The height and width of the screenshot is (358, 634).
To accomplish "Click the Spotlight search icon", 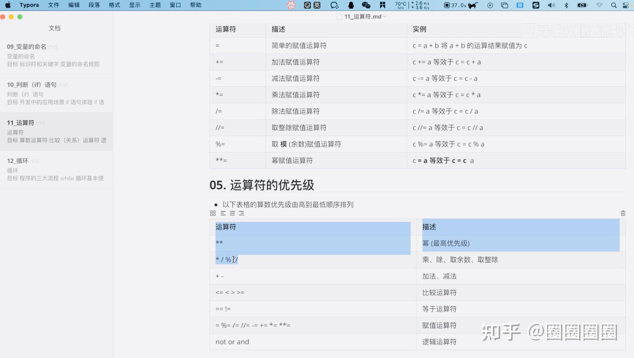I will (614, 5).
